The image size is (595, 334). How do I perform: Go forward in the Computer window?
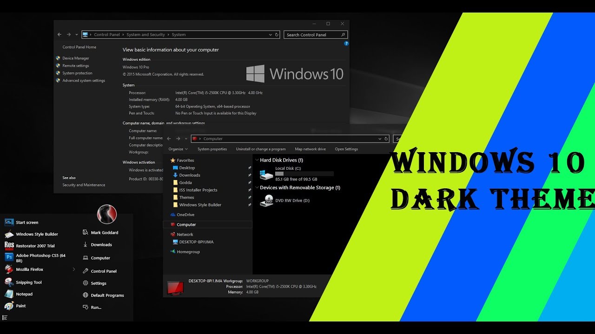pyautogui.click(x=178, y=139)
